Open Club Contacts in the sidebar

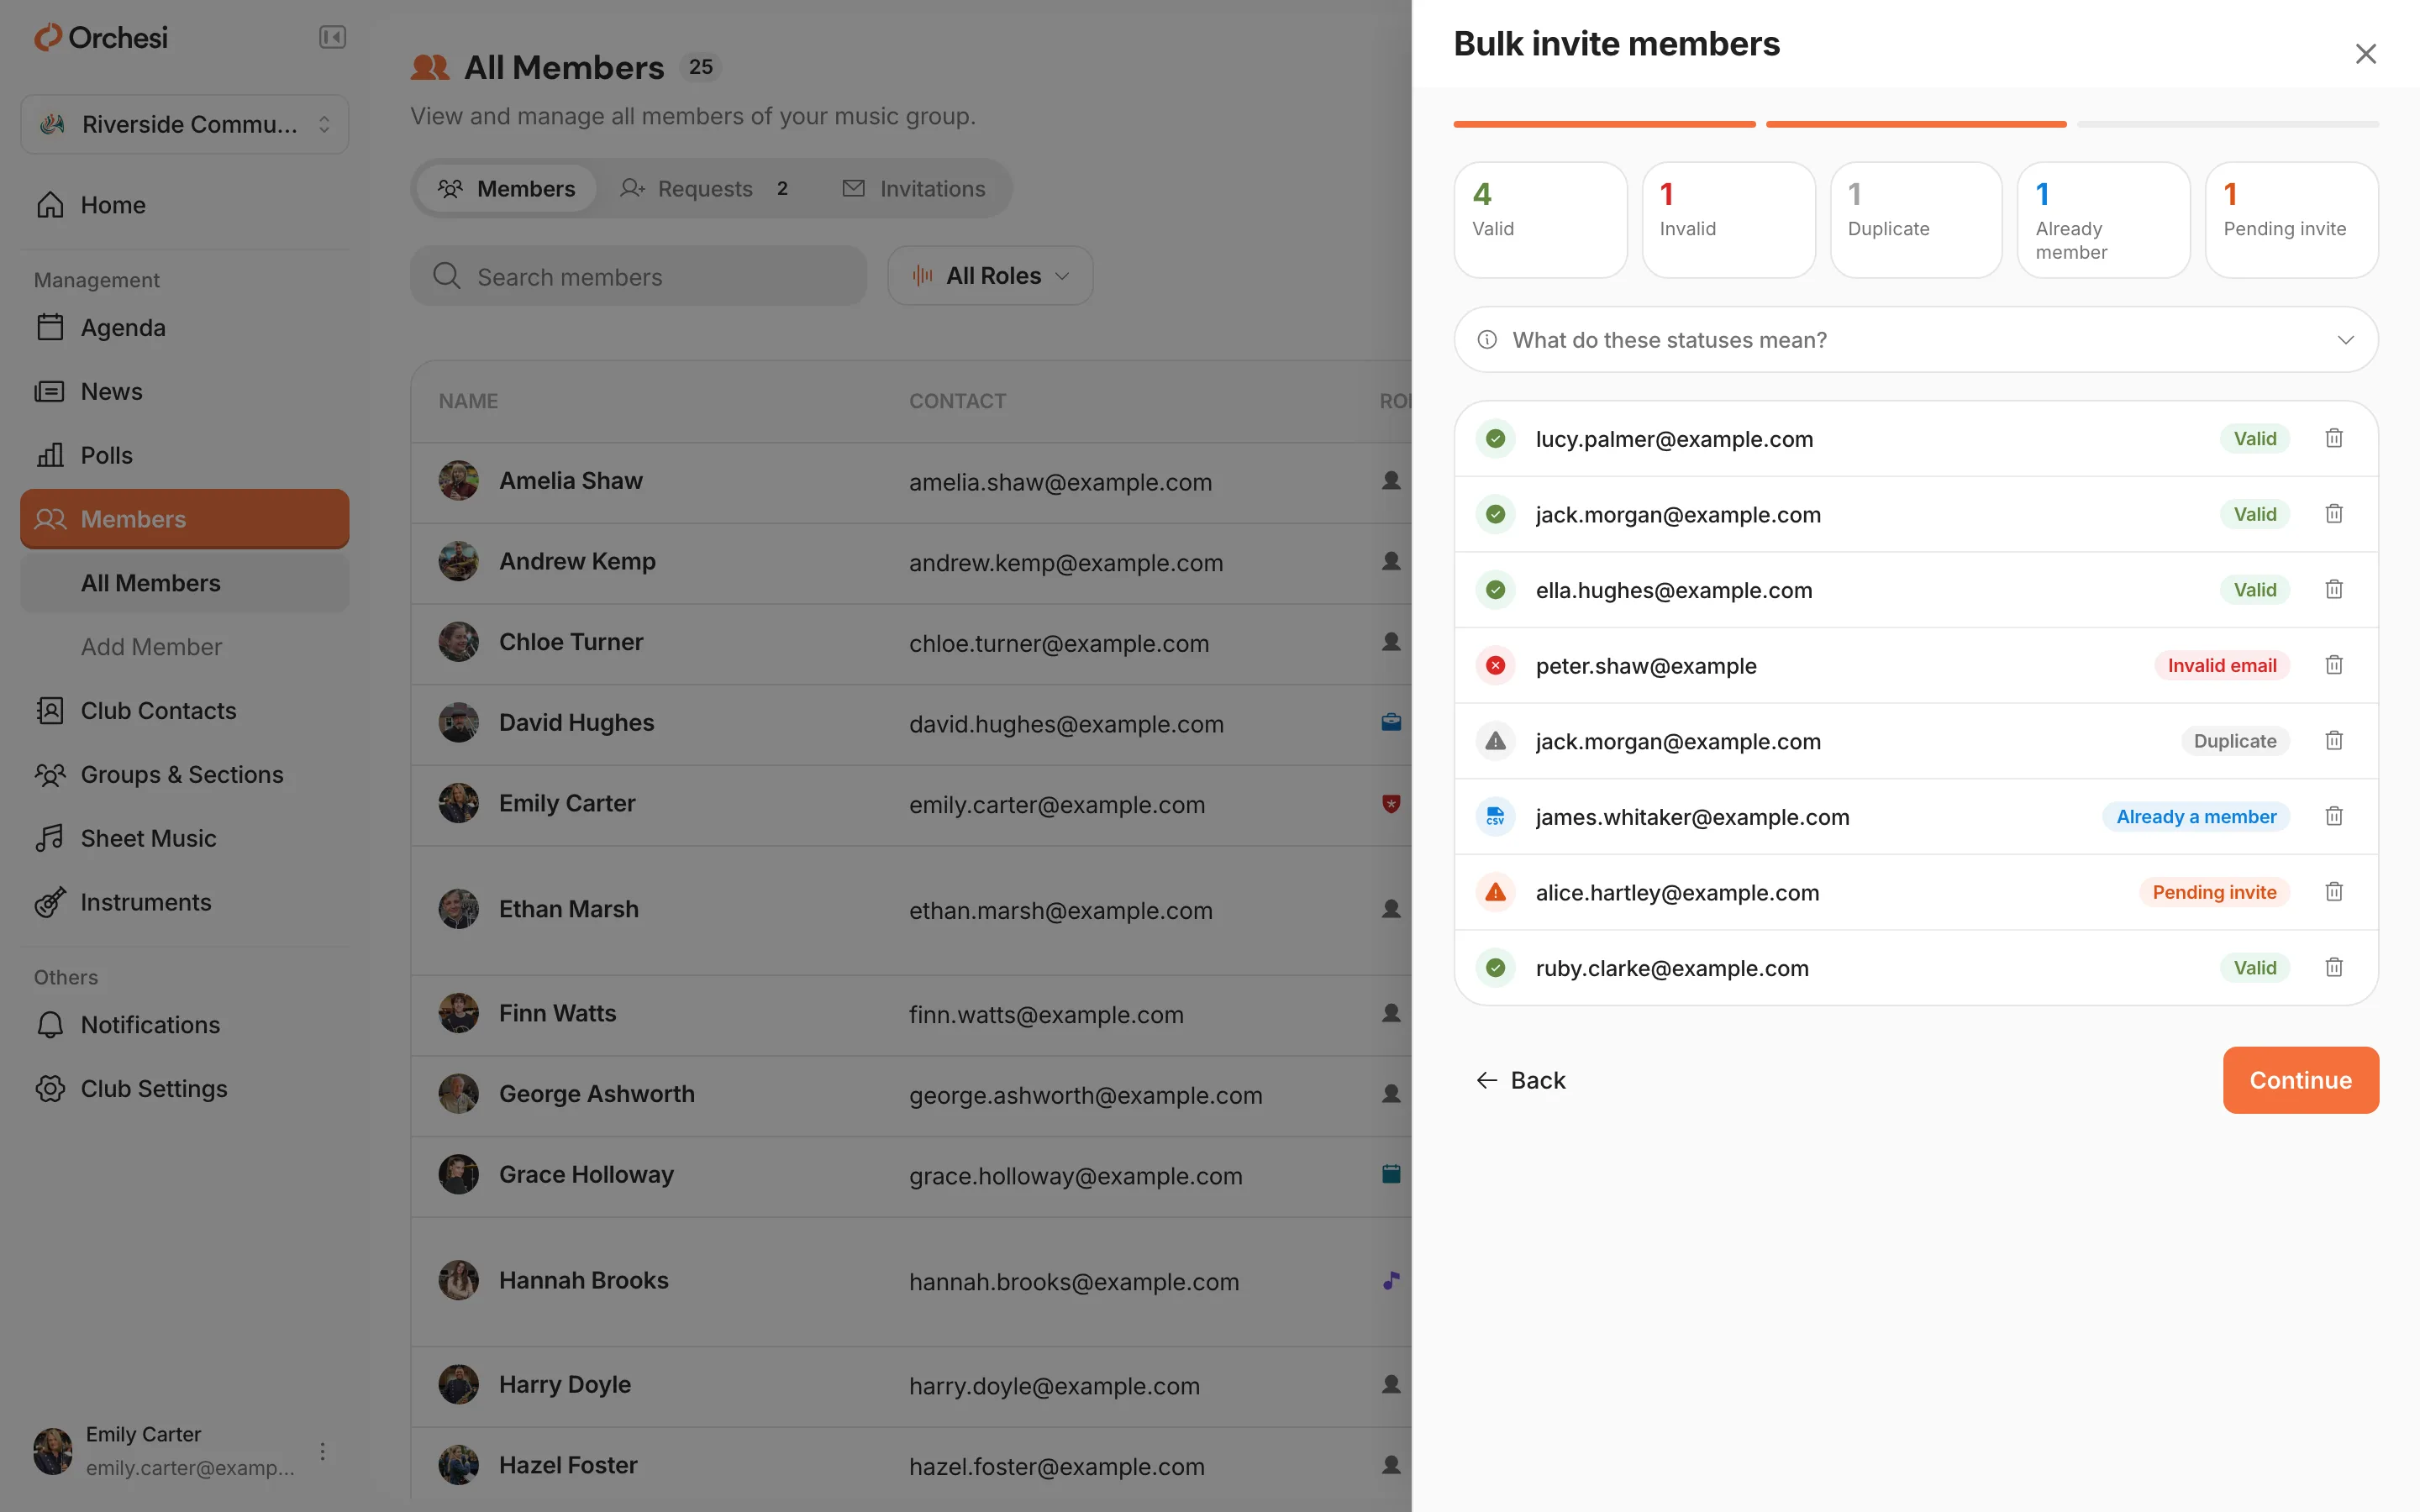185,711
